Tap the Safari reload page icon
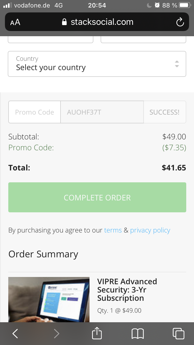 pos(180,22)
